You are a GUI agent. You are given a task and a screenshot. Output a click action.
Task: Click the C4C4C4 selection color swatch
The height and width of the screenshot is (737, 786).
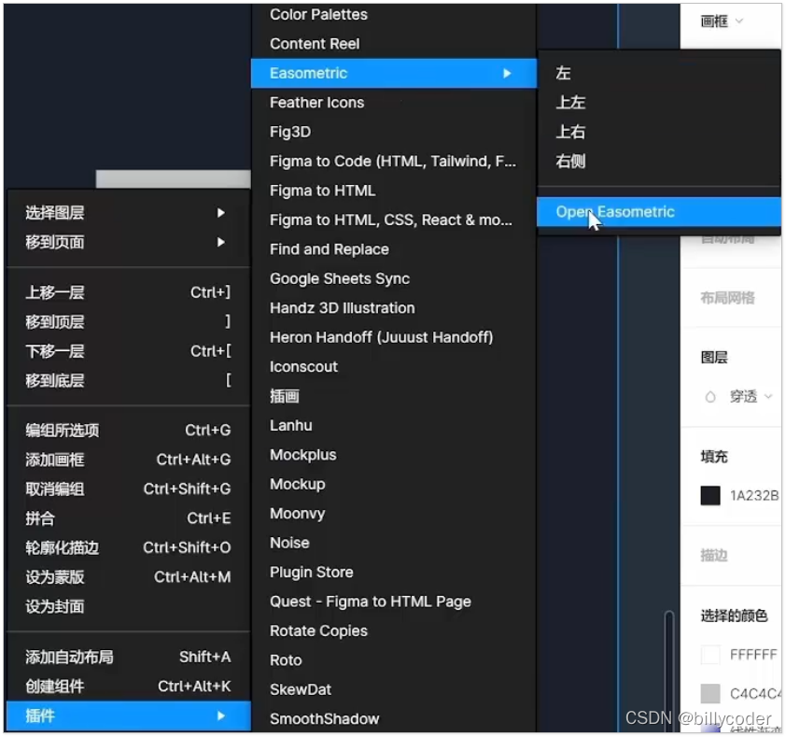coord(710,694)
